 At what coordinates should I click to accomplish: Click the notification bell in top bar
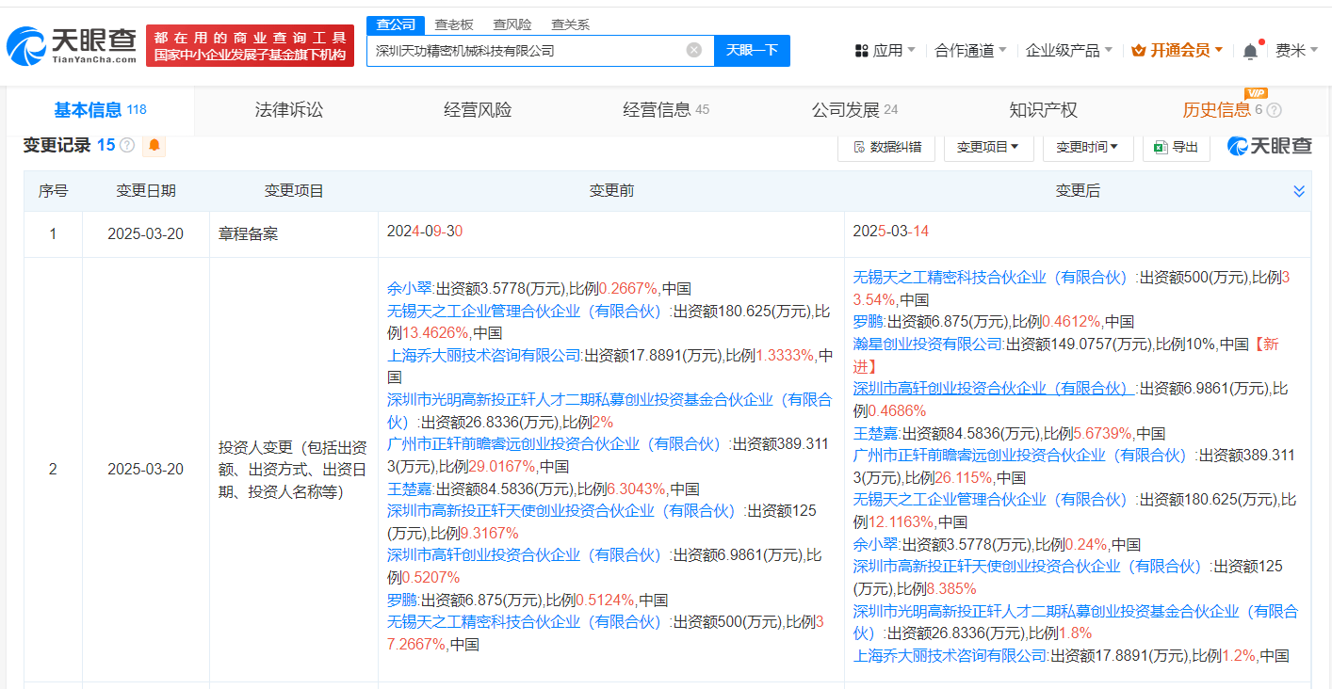click(1250, 51)
